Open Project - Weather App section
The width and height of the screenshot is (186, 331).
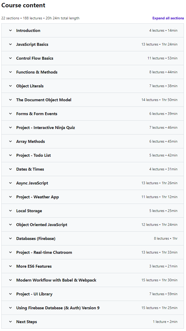pyautogui.click(x=93, y=197)
